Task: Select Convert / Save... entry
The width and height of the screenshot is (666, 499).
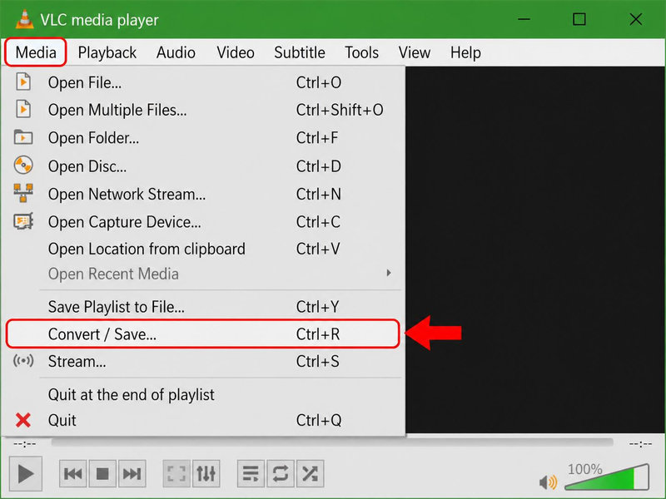Action: (203, 334)
